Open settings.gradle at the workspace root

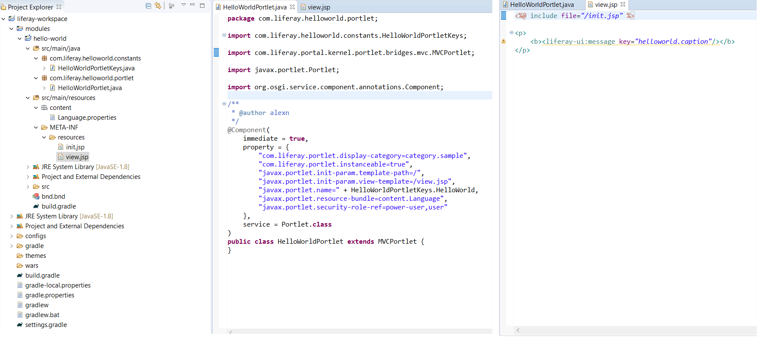click(46, 325)
